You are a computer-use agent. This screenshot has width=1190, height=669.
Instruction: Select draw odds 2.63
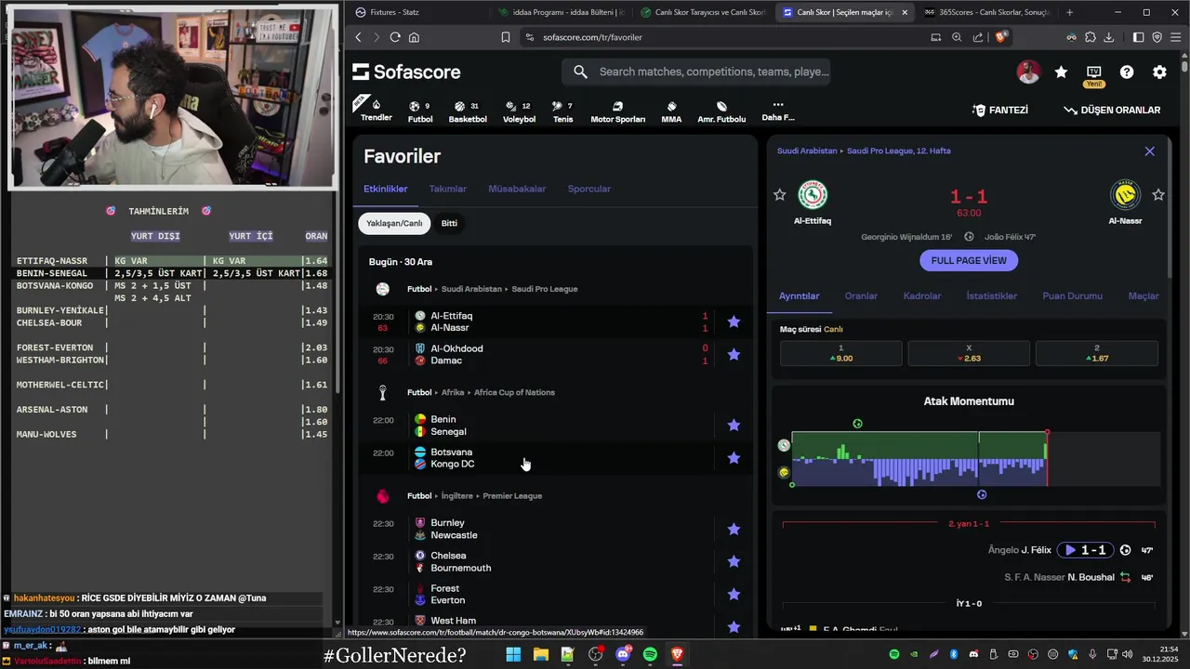coord(969,353)
